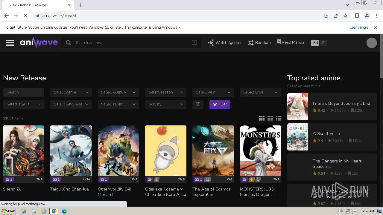The height and width of the screenshot is (215, 383).
Task: Click the search magnifier icon
Action: tap(69, 43)
